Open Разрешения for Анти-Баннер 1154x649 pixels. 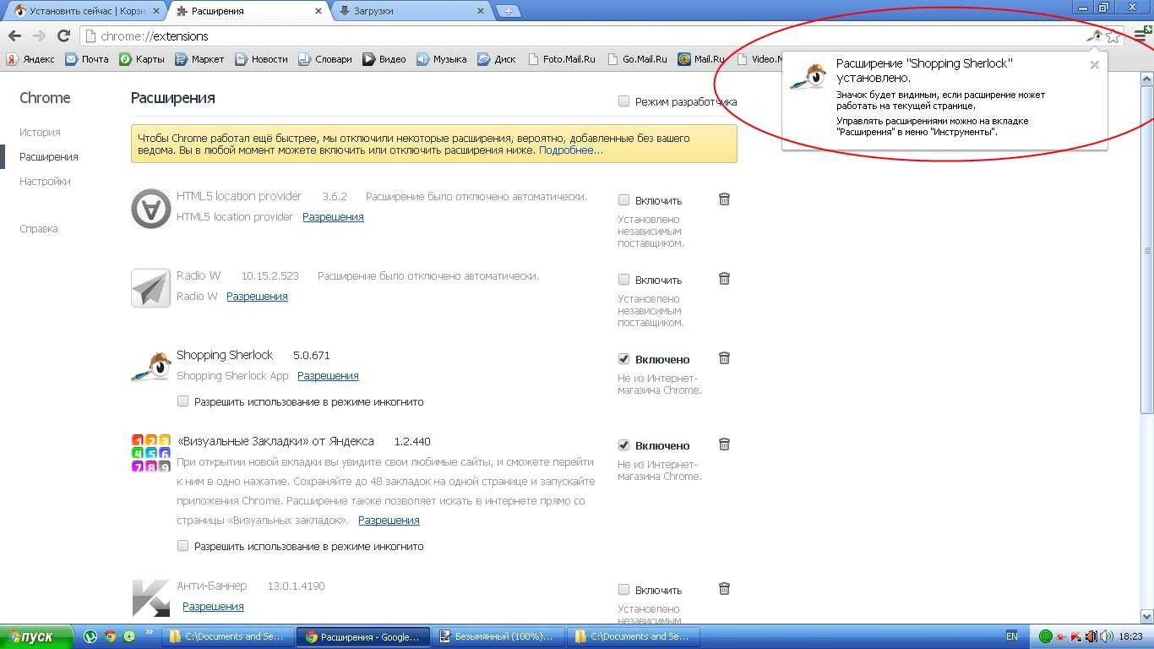[213, 606]
